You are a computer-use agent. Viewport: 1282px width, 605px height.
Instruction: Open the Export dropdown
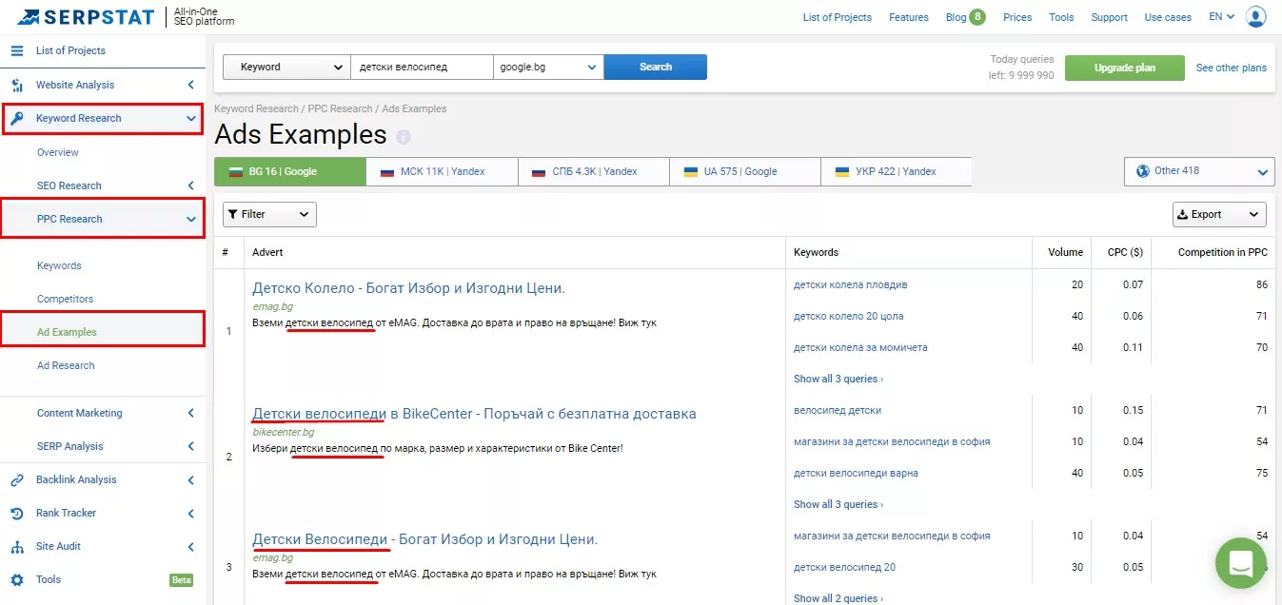pos(1219,214)
